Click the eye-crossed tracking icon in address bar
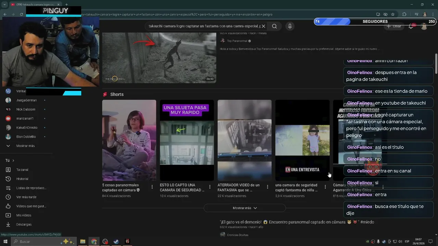 click(386, 14)
